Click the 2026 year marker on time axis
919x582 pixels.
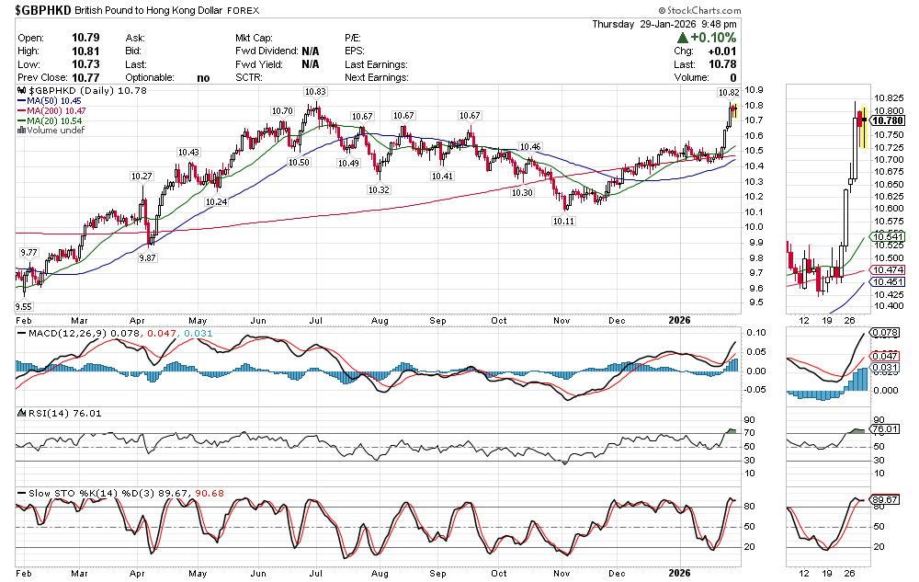[680, 320]
